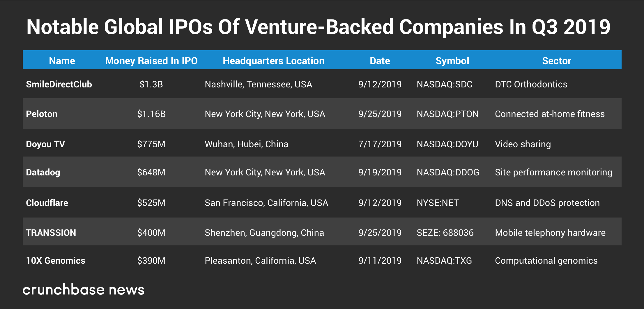Select the Wuhan, Hubei, China location cell

click(x=246, y=144)
